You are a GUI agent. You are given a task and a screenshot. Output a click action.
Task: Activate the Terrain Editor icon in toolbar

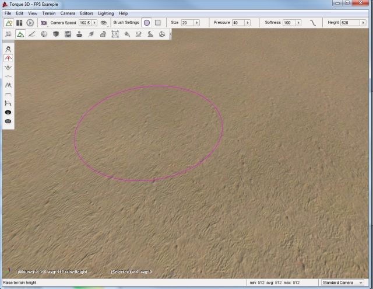pyautogui.click(x=20, y=34)
